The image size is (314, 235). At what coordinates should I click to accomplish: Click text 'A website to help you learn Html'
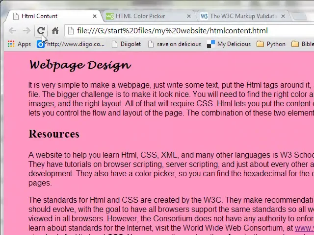point(83,155)
